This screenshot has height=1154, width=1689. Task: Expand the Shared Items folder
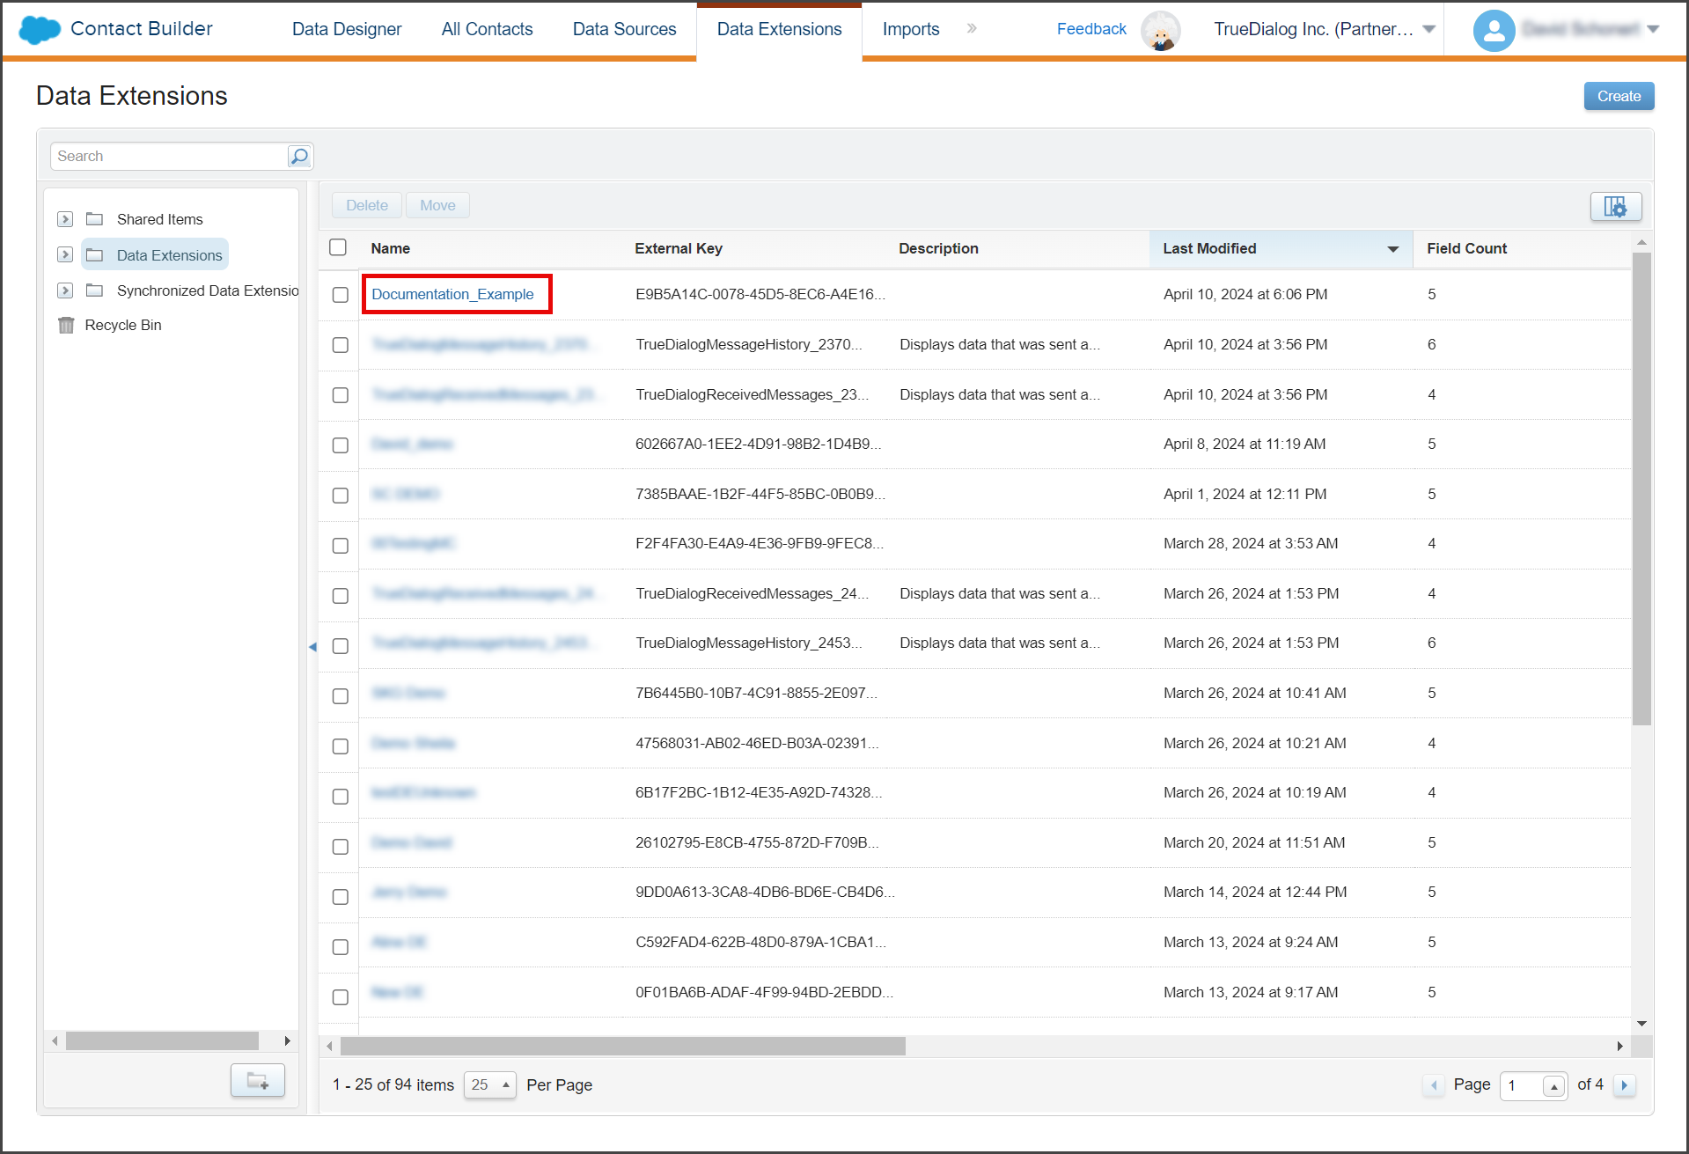[65, 219]
